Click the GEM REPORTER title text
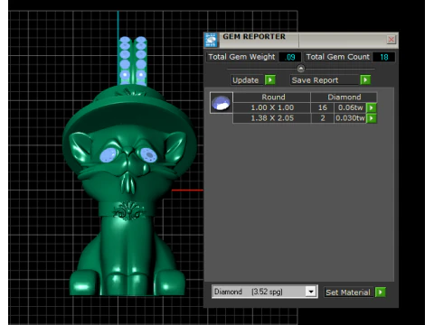Viewport: 434px width, 325px height. tap(254, 37)
